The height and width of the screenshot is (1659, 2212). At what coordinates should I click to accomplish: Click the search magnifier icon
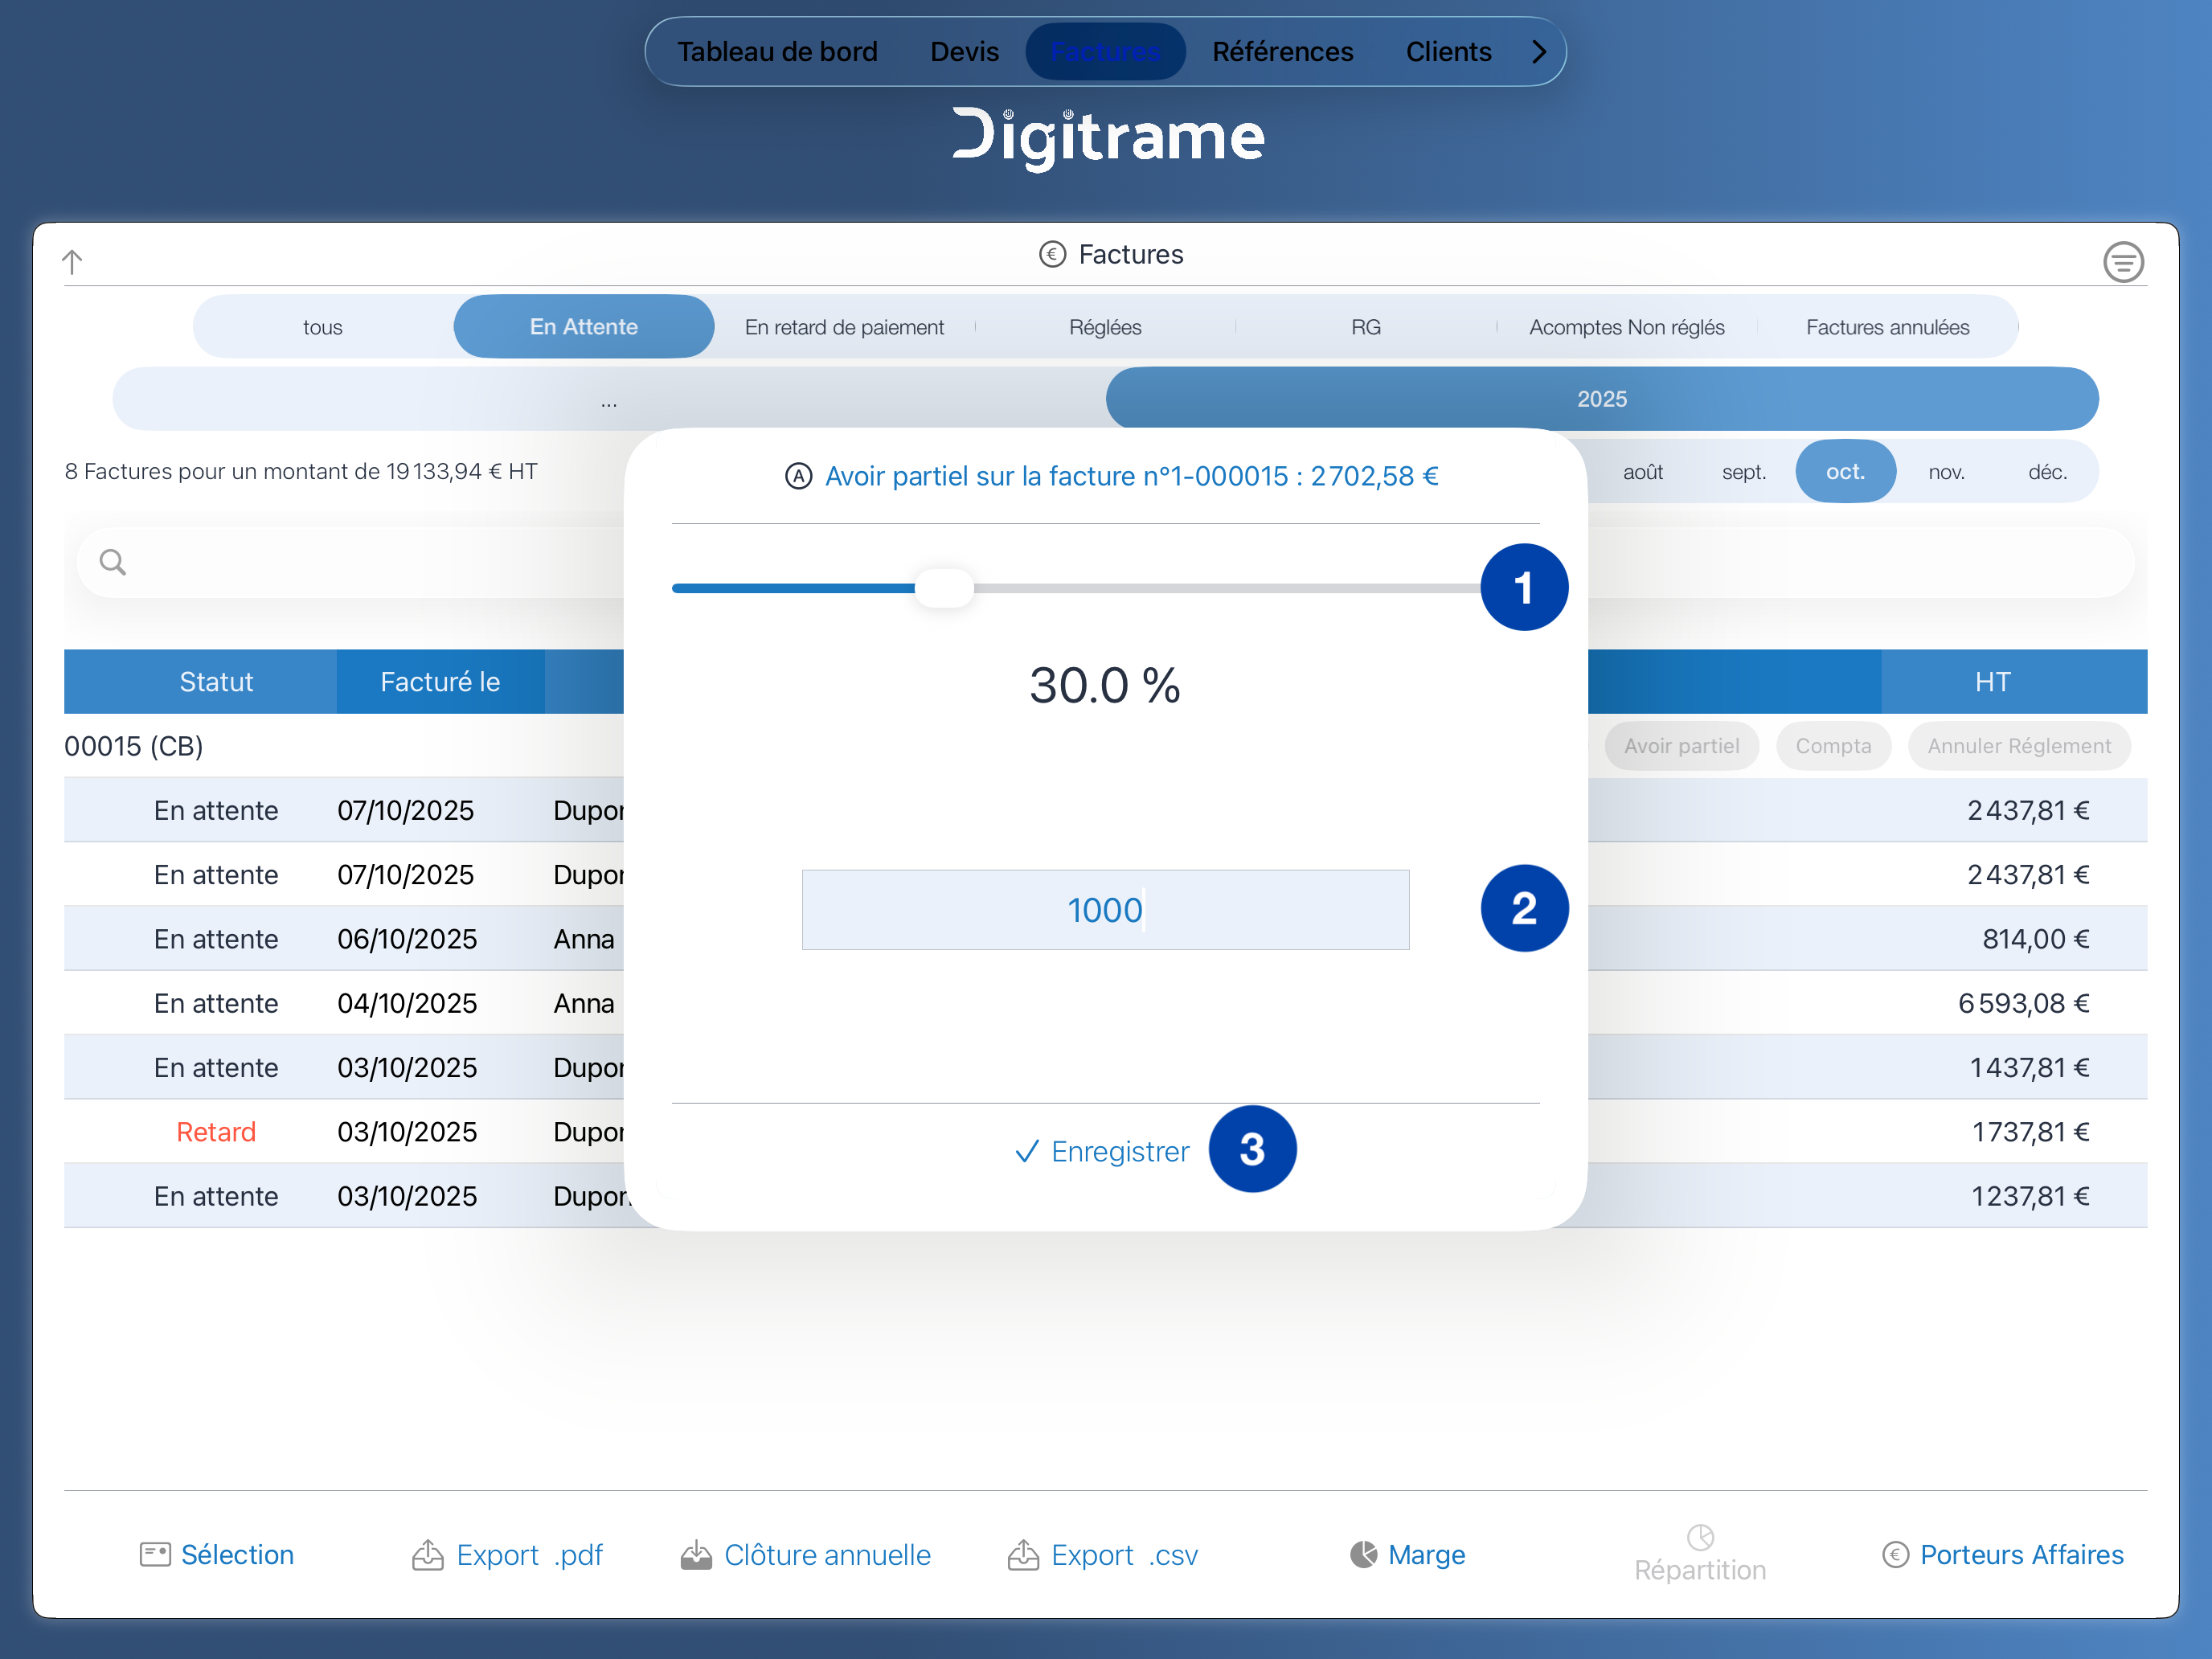coord(113,562)
